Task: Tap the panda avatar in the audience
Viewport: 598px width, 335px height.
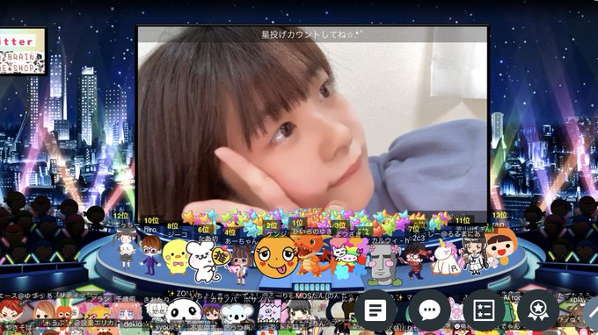Action: pyautogui.click(x=184, y=311)
